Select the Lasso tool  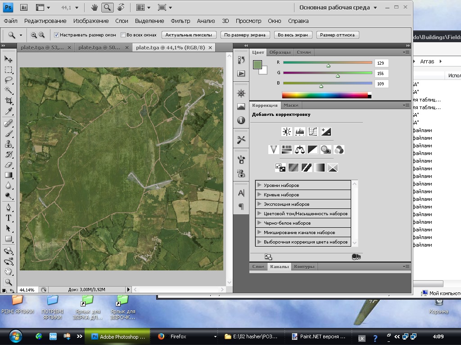point(9,80)
